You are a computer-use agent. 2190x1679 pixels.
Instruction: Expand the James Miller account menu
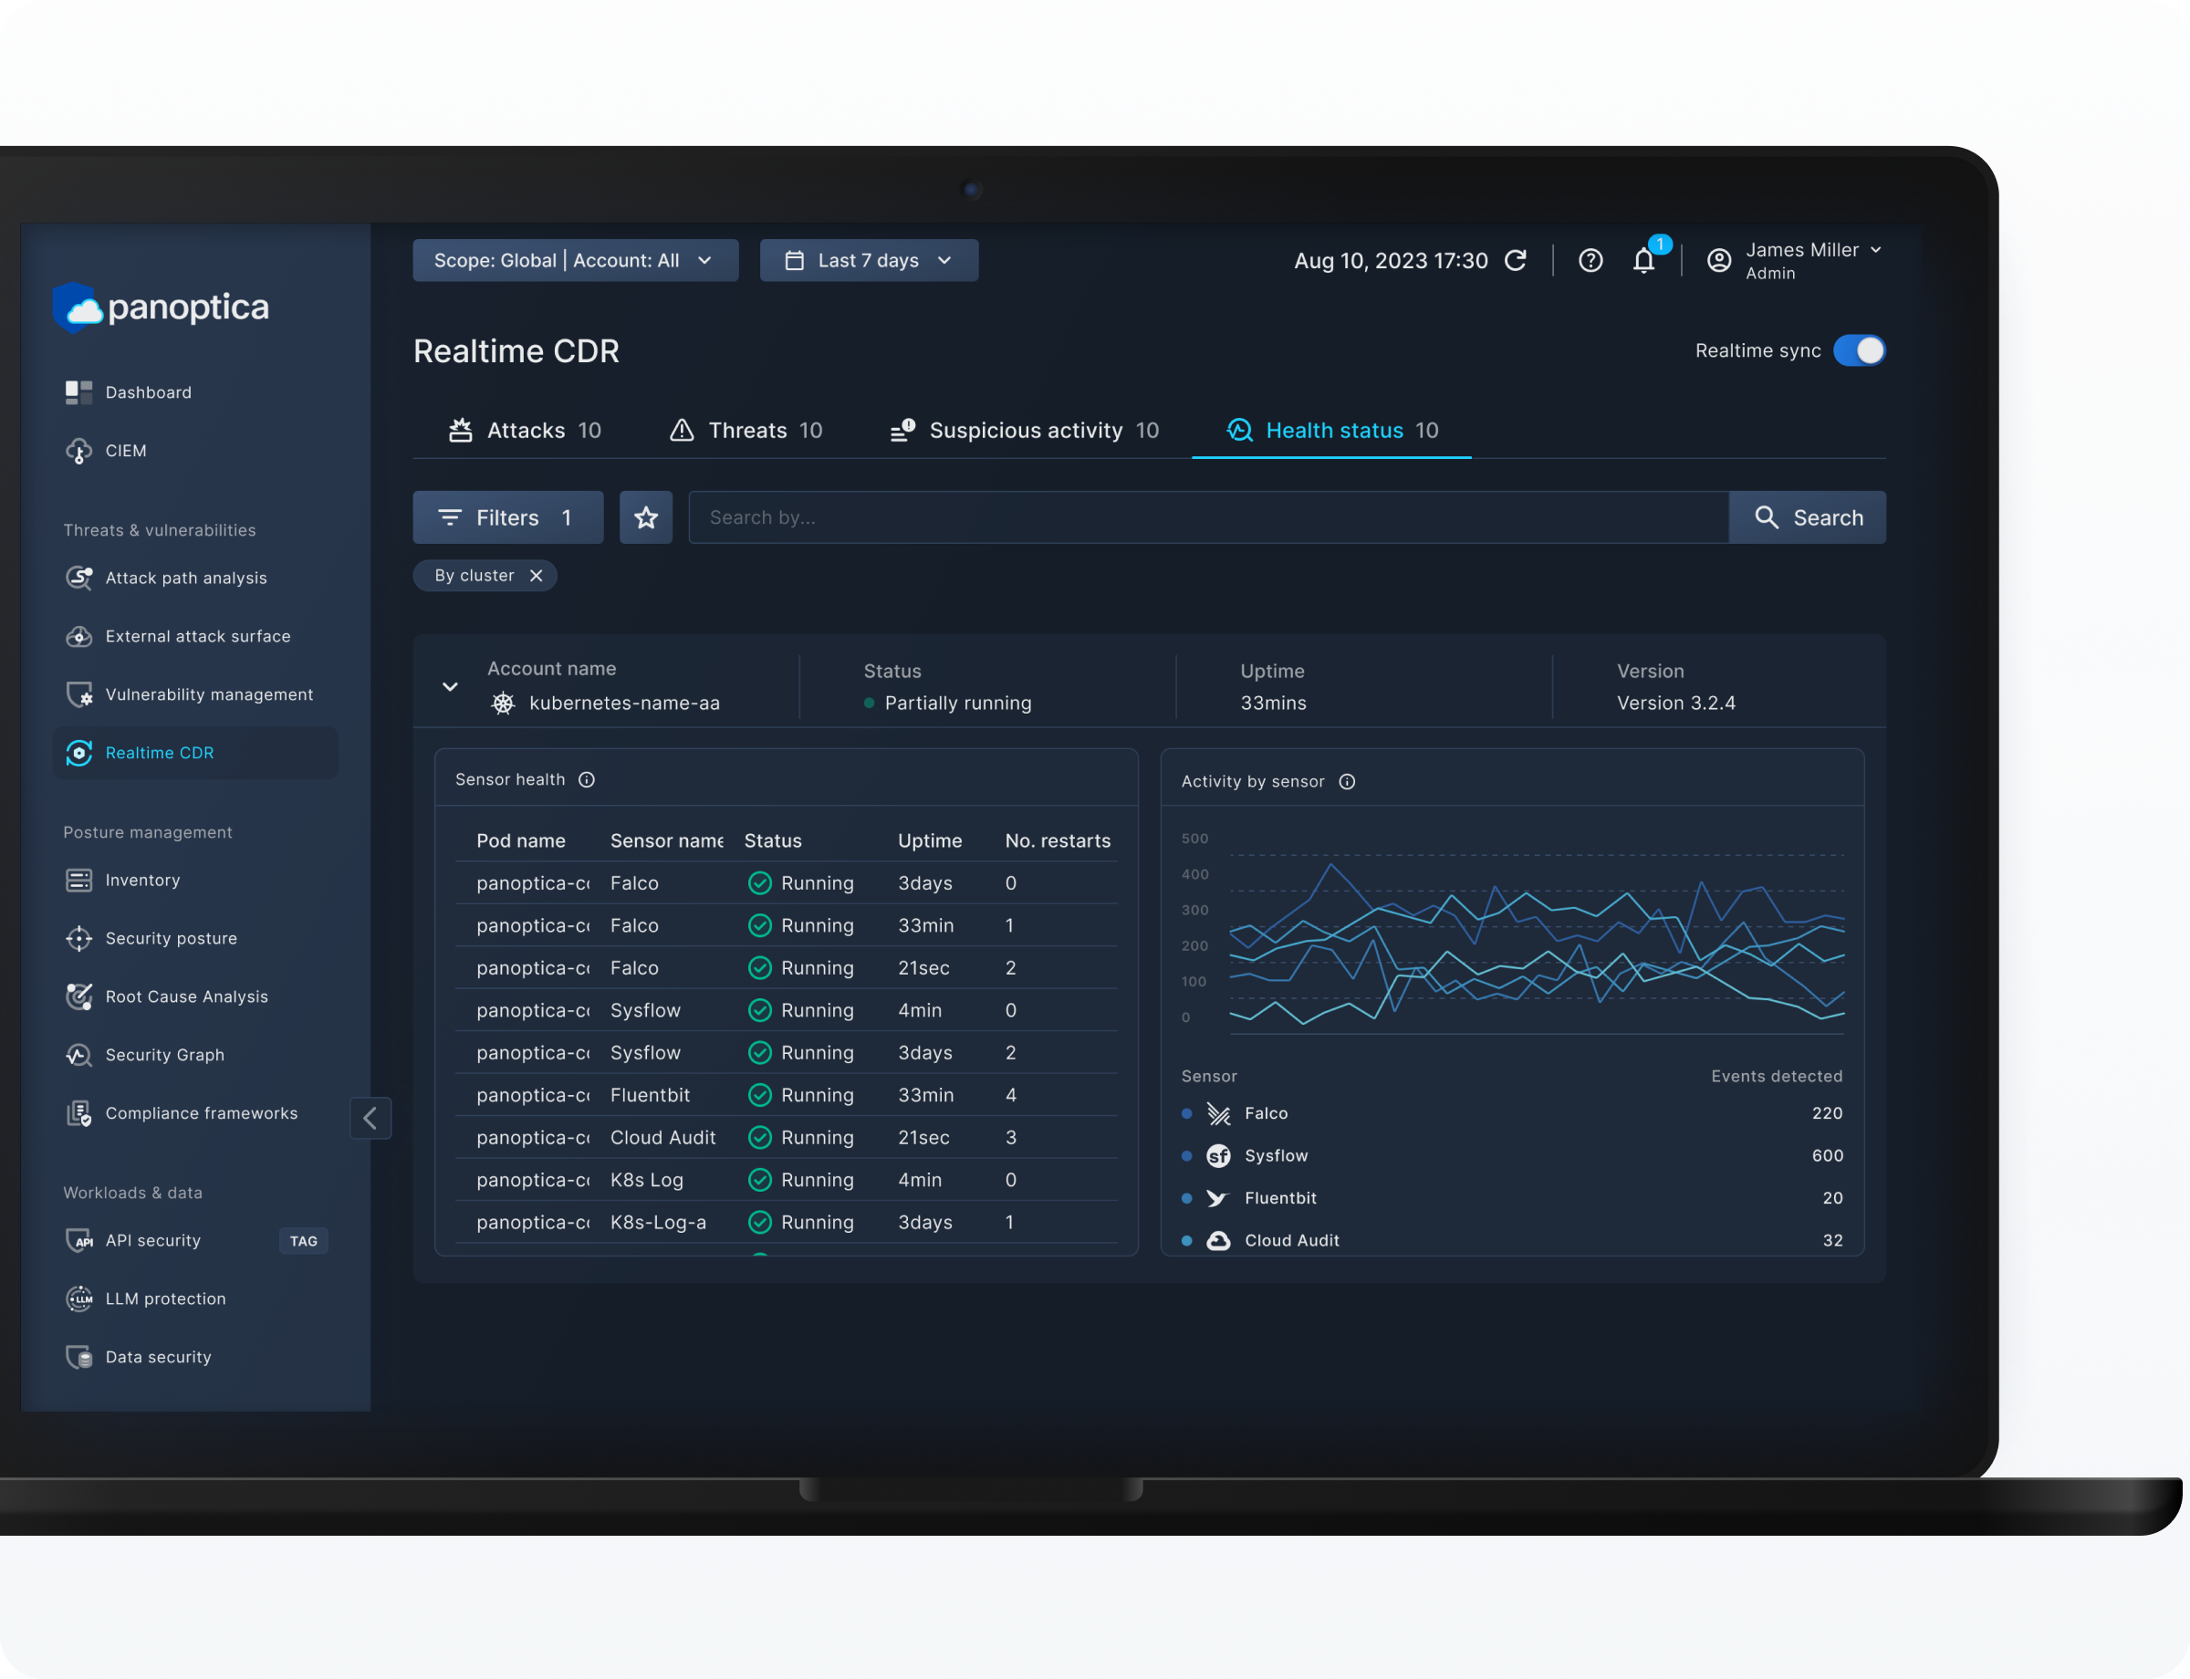click(1875, 250)
